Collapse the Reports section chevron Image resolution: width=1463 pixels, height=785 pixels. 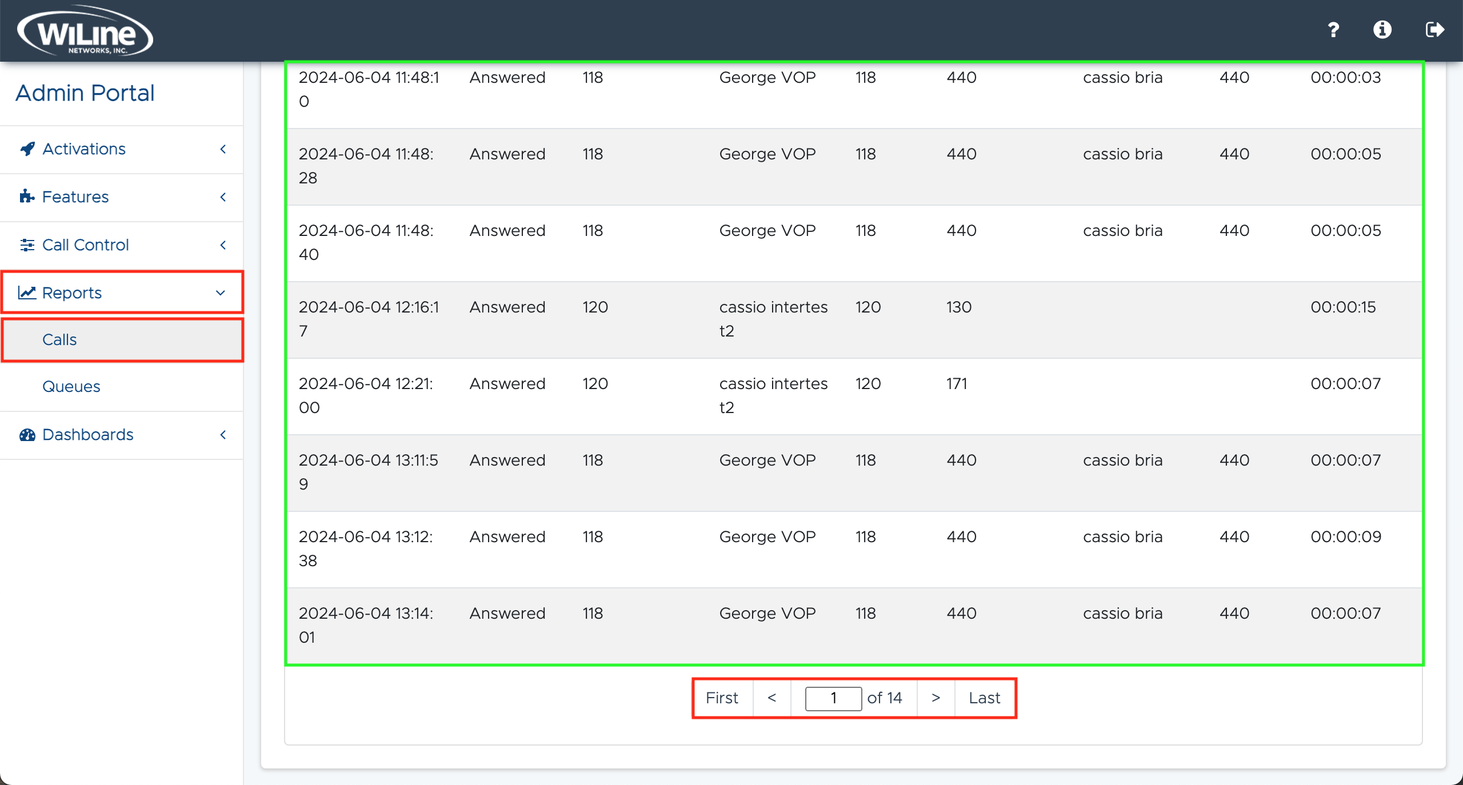coord(221,293)
